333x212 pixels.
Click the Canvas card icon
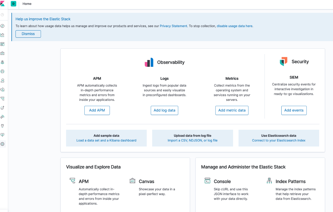coord(132,180)
